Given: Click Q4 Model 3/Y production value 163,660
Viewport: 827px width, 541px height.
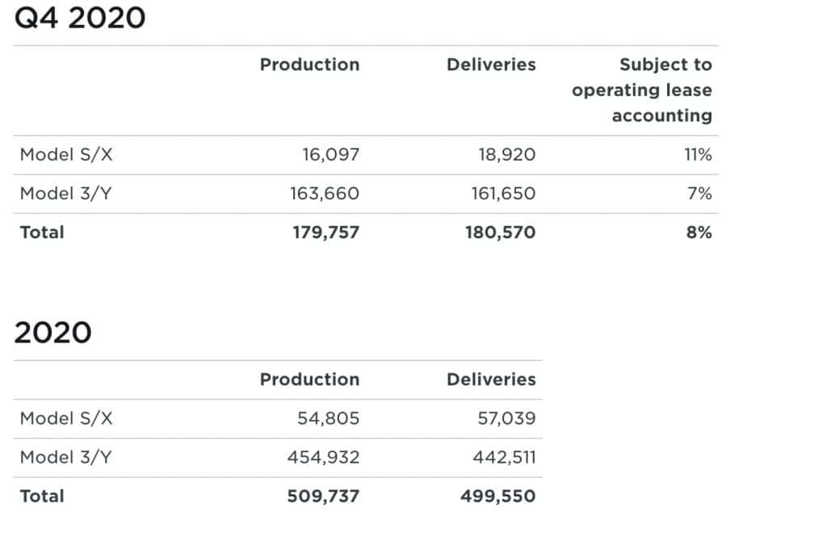Looking at the screenshot, I should (325, 194).
